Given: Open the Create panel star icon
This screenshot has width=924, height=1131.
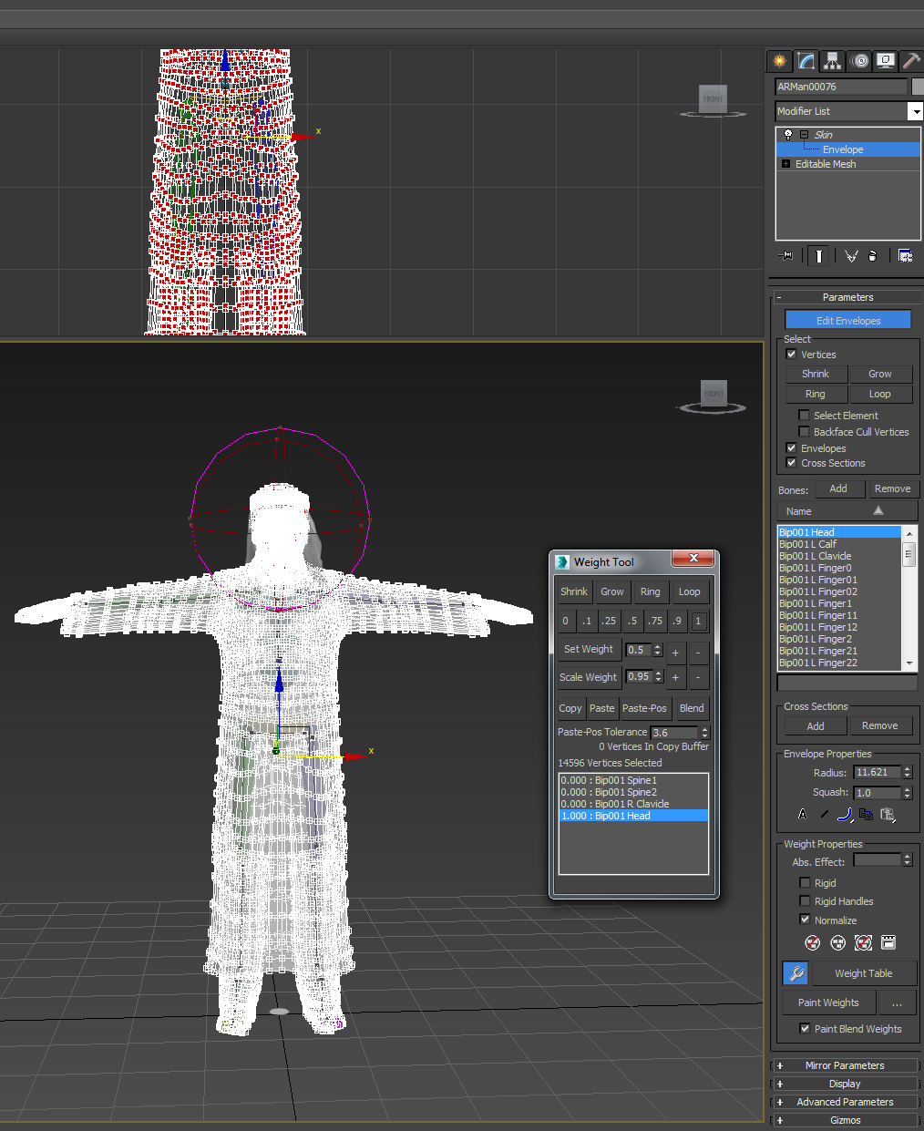Looking at the screenshot, I should point(779,61).
